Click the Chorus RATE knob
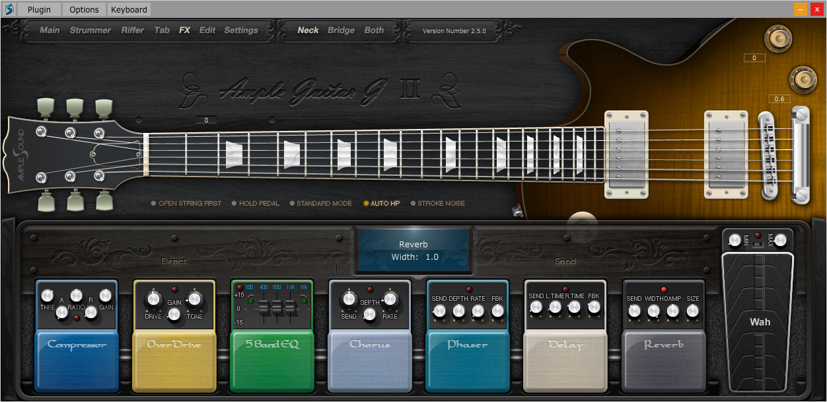 click(x=390, y=299)
